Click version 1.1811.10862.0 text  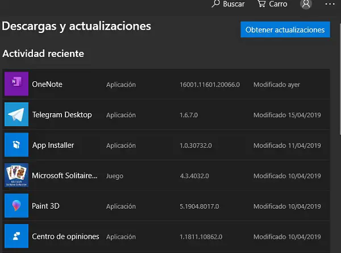pos(201,237)
